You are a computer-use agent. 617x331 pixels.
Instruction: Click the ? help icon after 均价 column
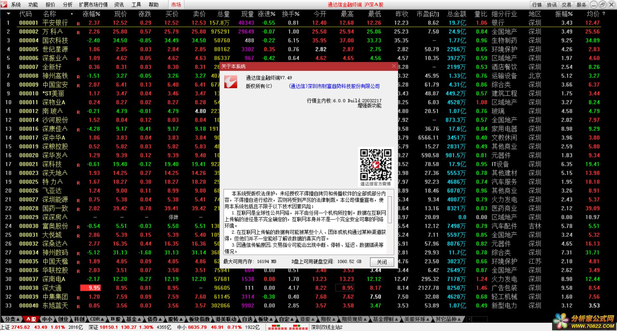click(x=604, y=14)
